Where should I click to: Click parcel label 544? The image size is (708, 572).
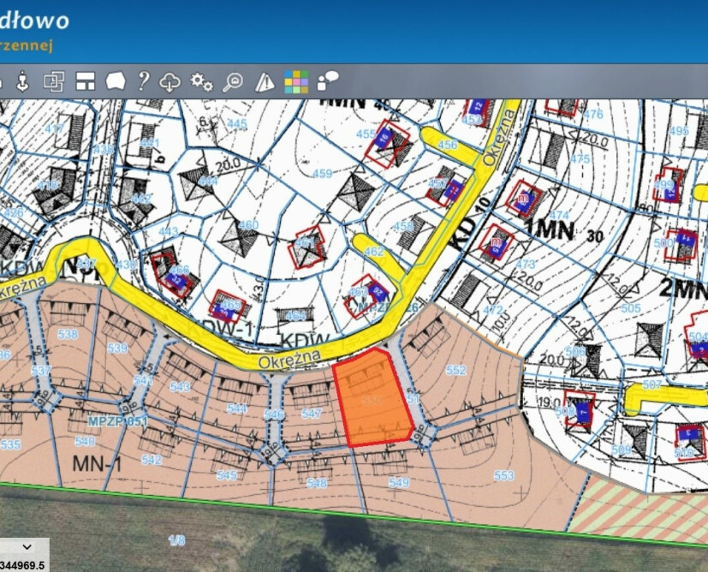pos(236,408)
